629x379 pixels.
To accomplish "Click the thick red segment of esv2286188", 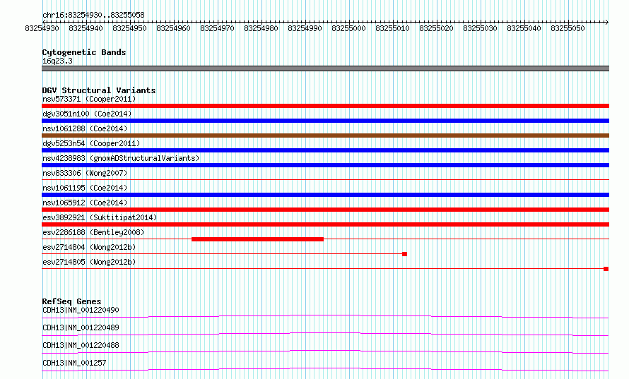I will click(x=257, y=239).
